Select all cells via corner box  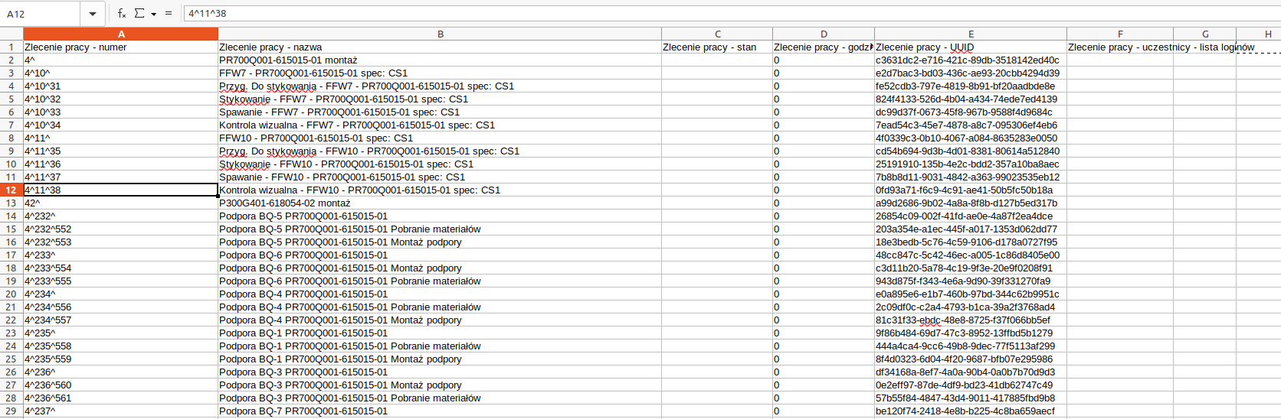click(11, 34)
